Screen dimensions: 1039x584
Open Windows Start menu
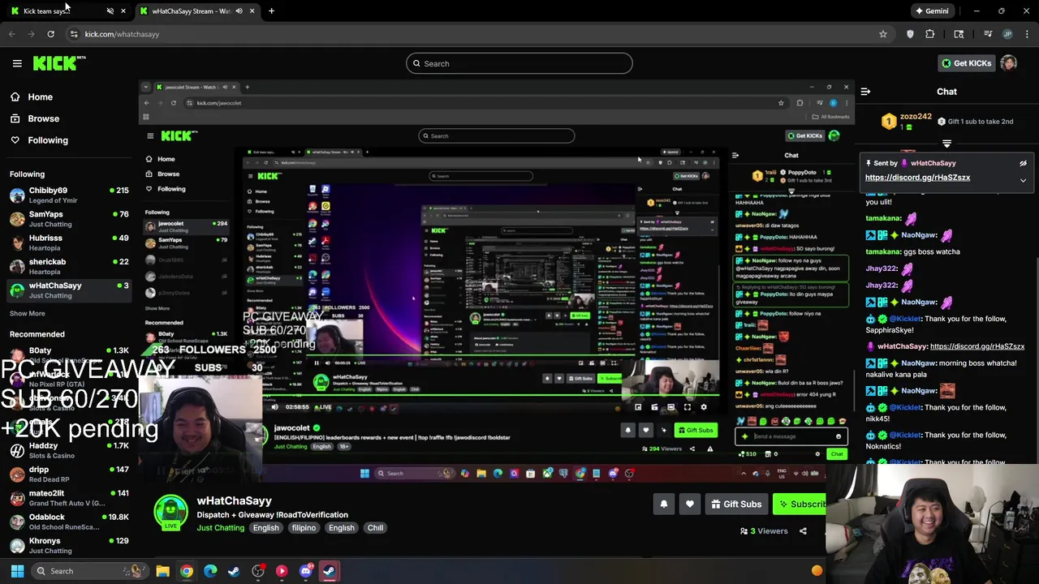pyautogui.click(x=17, y=571)
